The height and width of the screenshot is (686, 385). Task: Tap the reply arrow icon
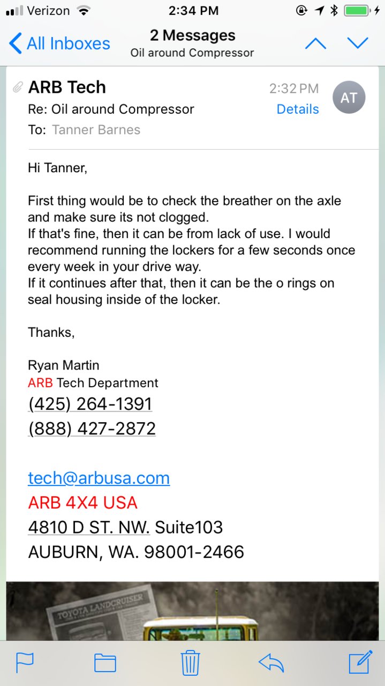pyautogui.click(x=271, y=663)
